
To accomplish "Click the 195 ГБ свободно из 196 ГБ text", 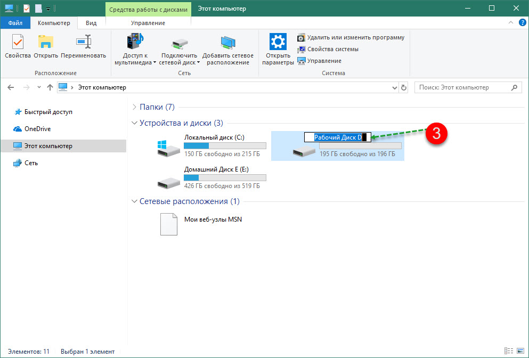I will point(357,154).
